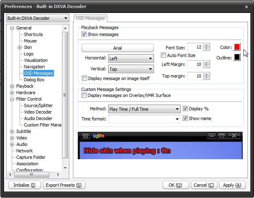
Task: Click the Export Presets (S) button
Action: point(64,185)
